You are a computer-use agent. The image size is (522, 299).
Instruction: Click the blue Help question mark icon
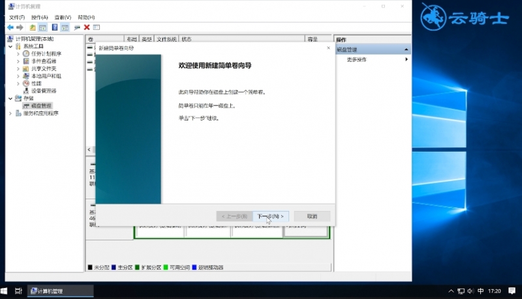[55, 27]
